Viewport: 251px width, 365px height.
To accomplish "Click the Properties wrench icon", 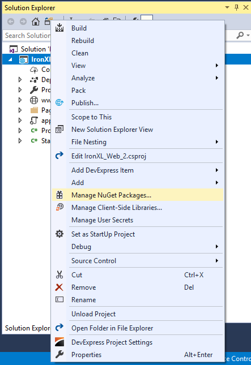I will [59, 354].
